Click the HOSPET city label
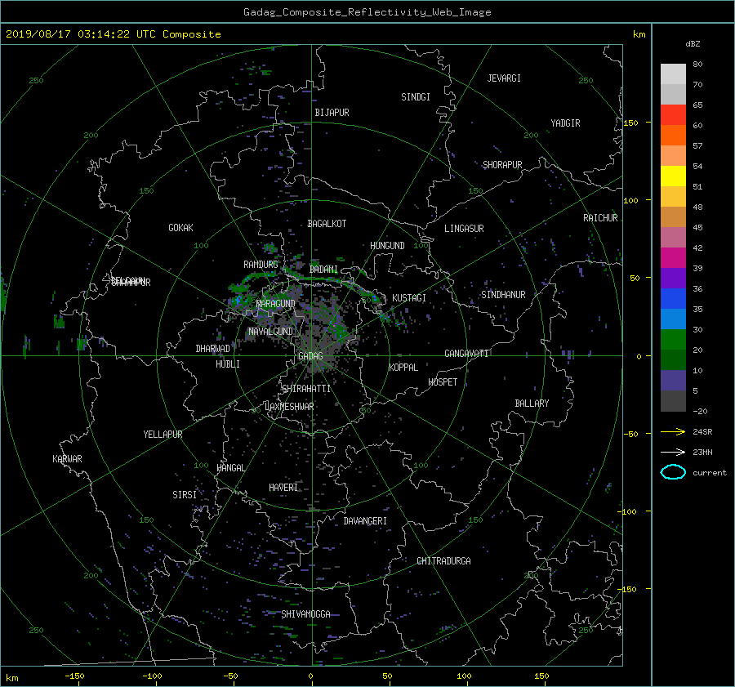 443,382
